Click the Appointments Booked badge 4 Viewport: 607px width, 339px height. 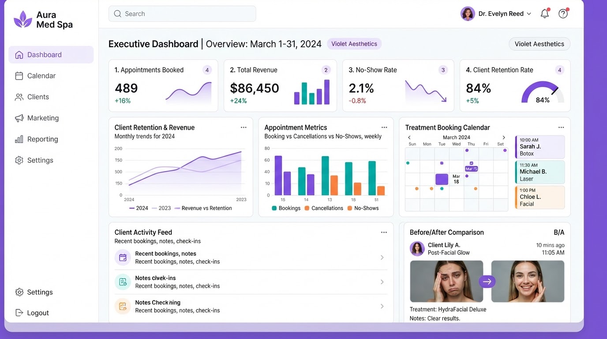point(207,70)
